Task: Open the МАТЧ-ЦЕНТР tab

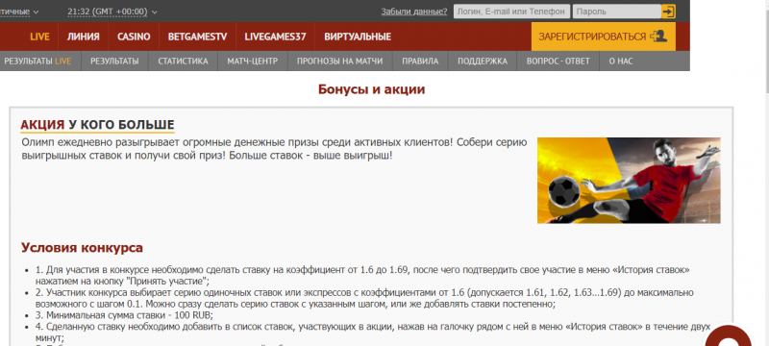Action: coord(253,62)
